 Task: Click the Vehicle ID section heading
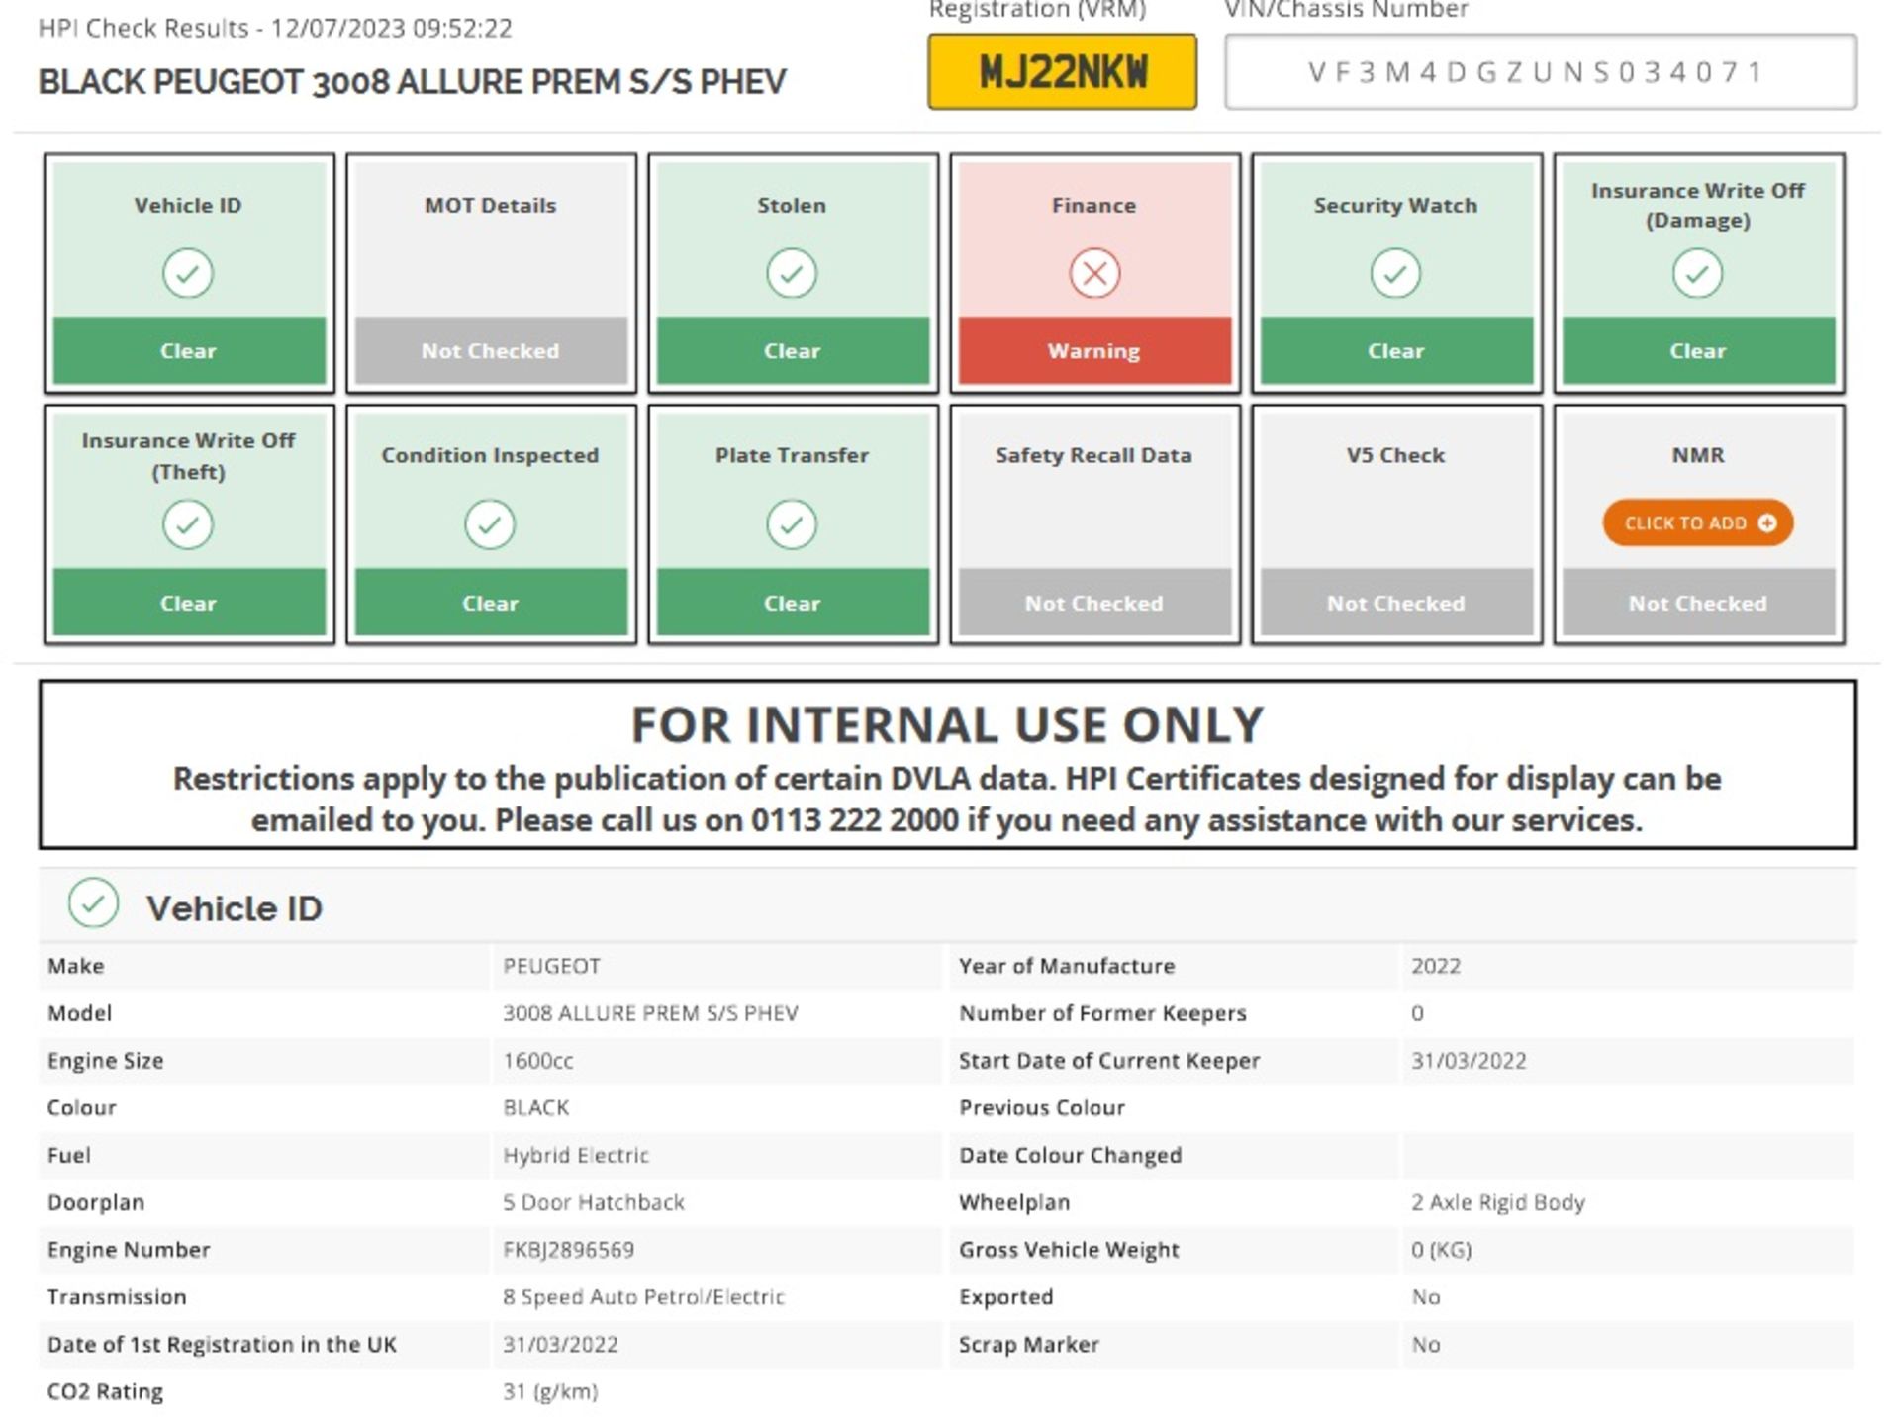point(235,908)
